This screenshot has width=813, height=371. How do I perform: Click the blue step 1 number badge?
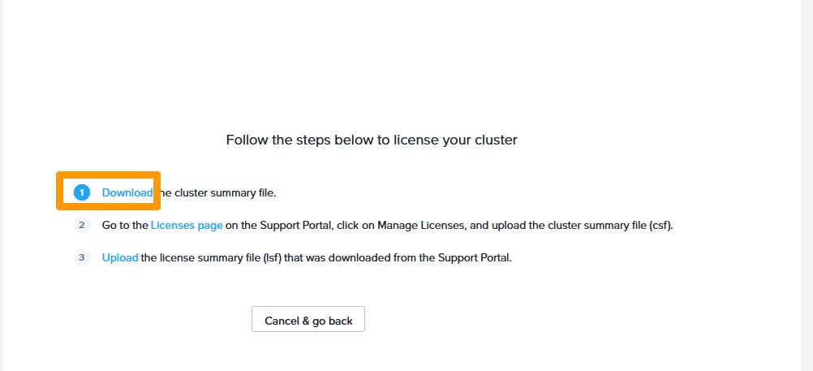81,192
